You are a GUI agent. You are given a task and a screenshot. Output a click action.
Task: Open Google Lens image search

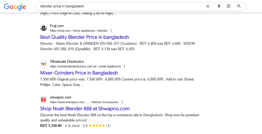pos(229,6)
